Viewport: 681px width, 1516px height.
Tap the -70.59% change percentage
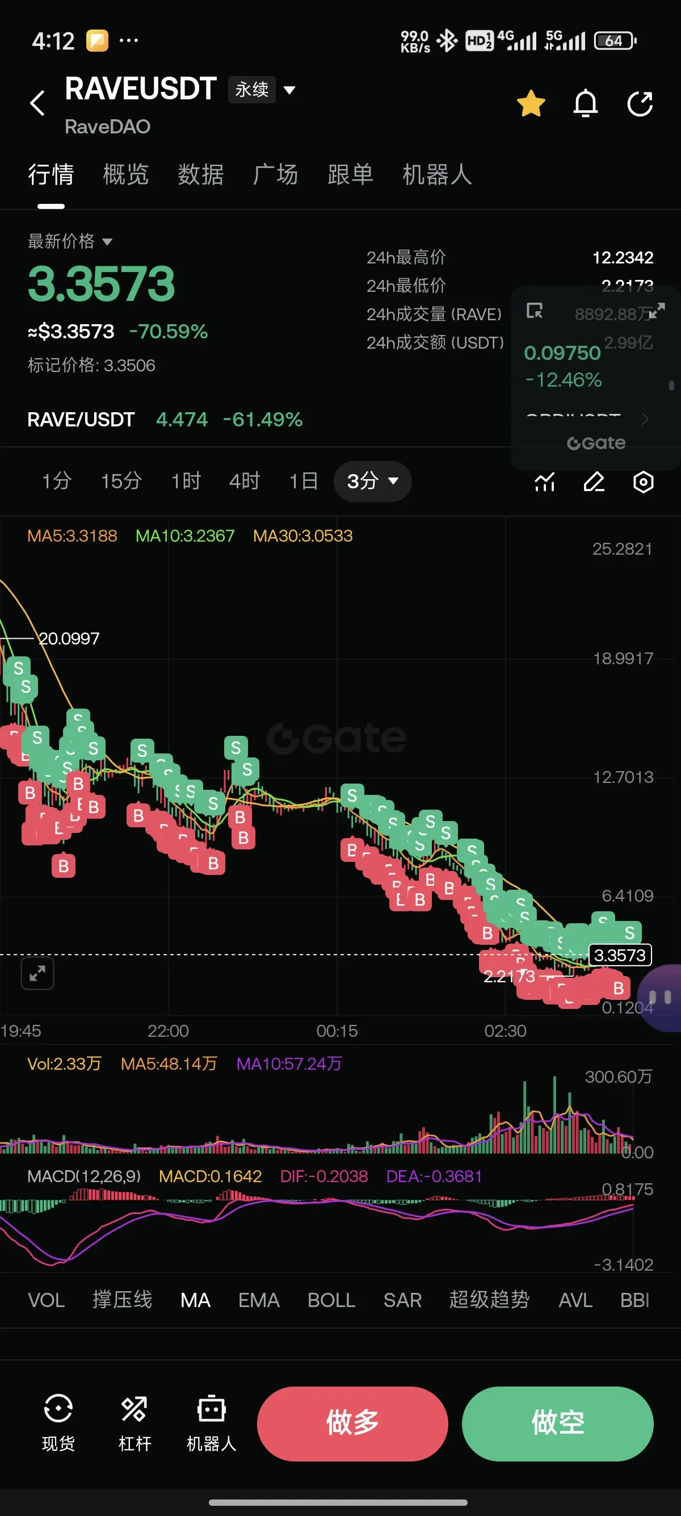[169, 332]
